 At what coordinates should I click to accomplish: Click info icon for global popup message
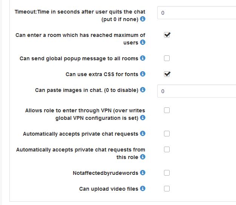pyautogui.click(x=143, y=58)
